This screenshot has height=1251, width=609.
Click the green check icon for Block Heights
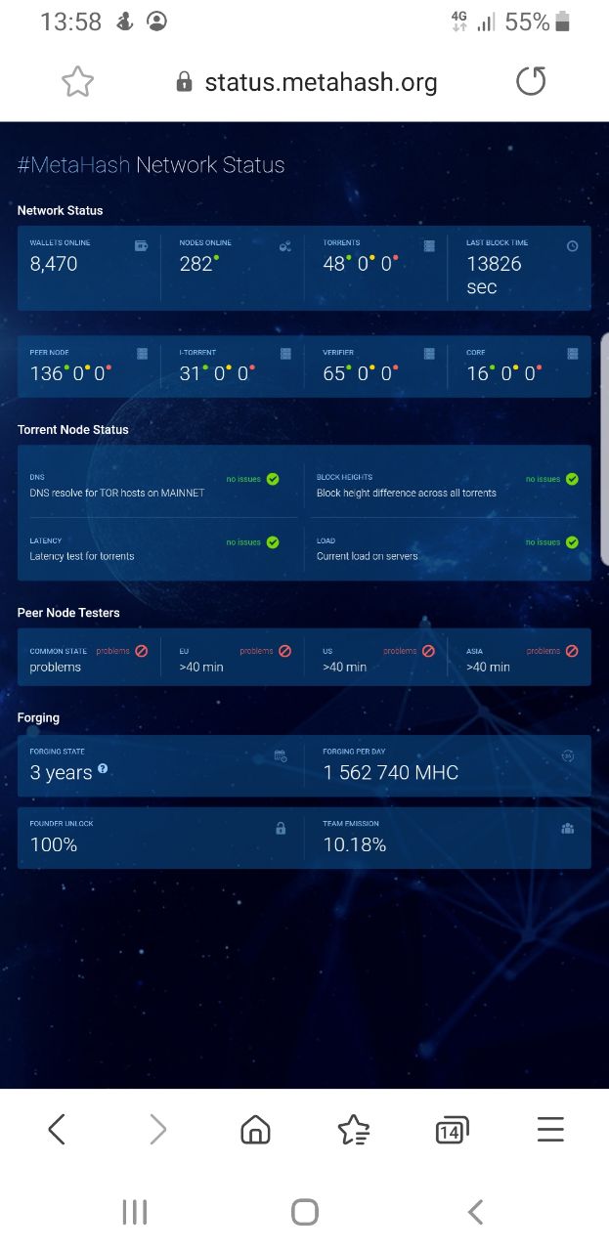pyautogui.click(x=572, y=479)
